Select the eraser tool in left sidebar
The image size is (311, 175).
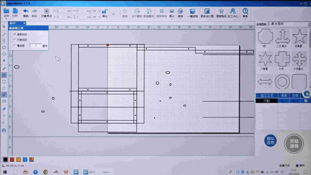(4, 94)
